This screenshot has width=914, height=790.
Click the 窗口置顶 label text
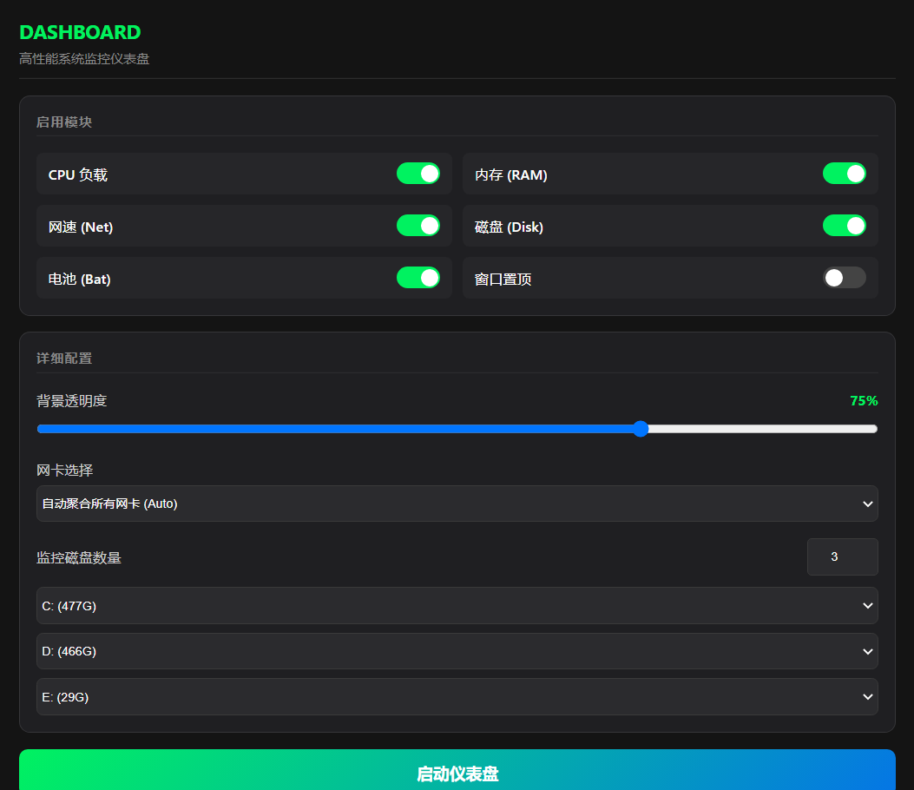click(503, 280)
